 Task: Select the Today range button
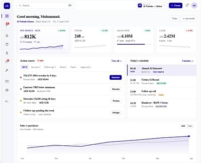click(175, 19)
